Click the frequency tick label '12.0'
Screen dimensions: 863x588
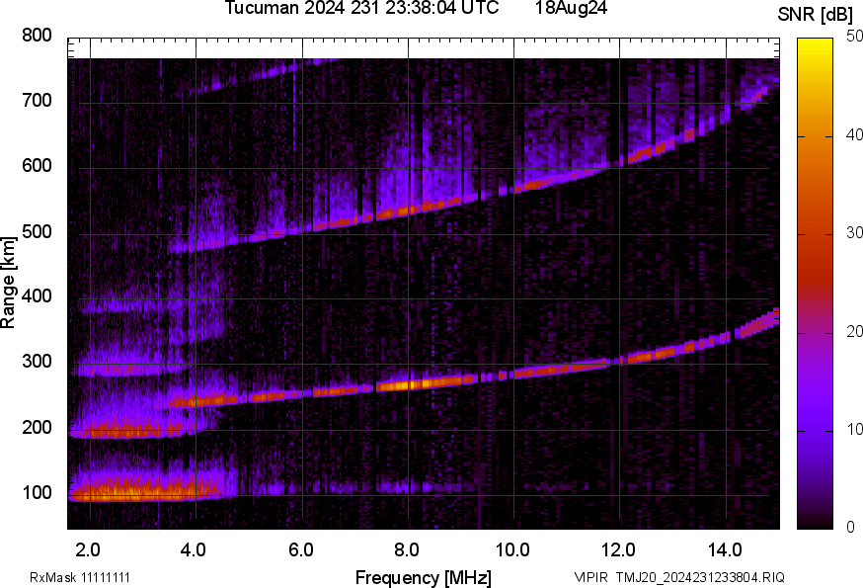tap(619, 550)
